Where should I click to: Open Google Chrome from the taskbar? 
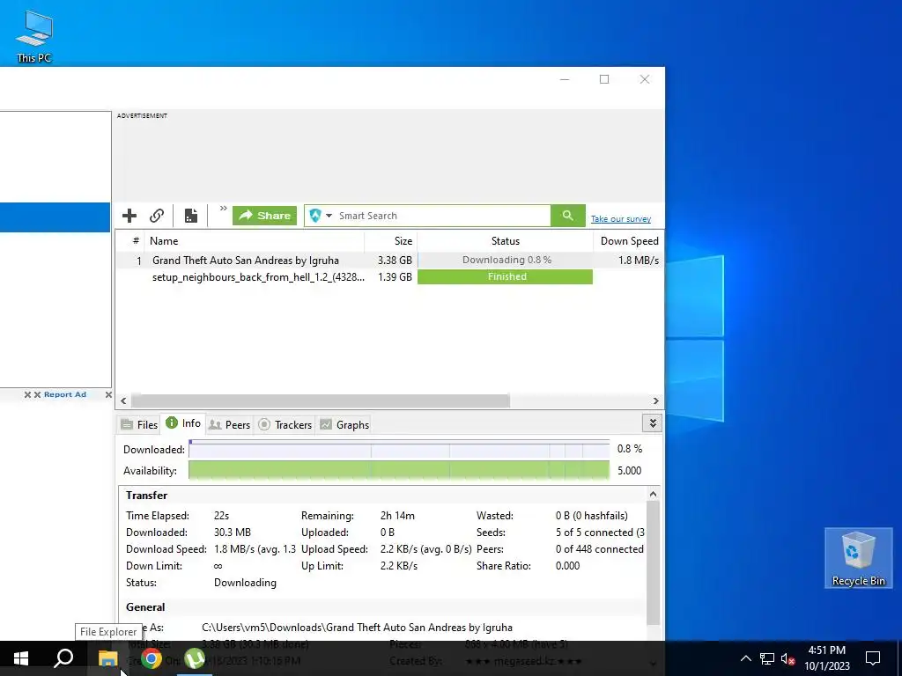(x=152, y=658)
